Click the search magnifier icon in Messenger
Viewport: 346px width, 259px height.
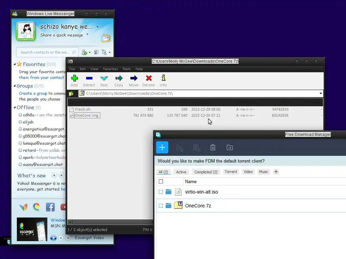point(74,52)
